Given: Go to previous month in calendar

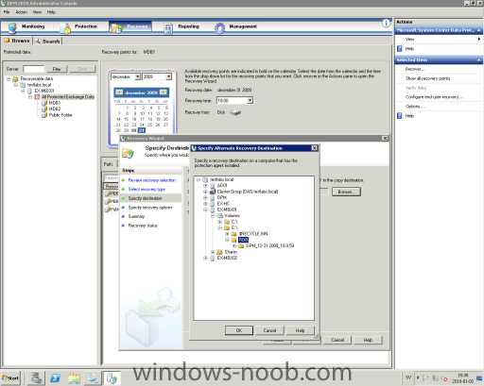Looking at the screenshot, I should point(119,92).
